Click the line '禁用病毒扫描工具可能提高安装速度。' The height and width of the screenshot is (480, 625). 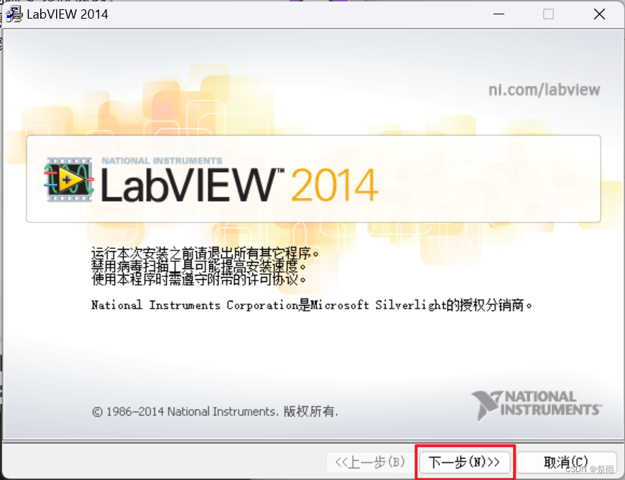pyautogui.click(x=199, y=266)
